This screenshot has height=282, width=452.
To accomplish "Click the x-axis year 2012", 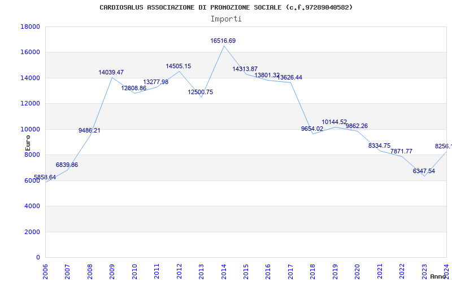I will [x=179, y=271].
